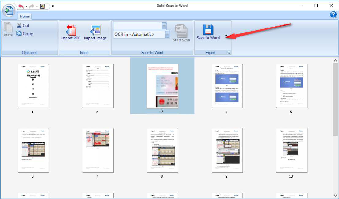Click the vertical scrollbar thumb
This screenshot has width=339, height=199.
pyautogui.click(x=335, y=99)
